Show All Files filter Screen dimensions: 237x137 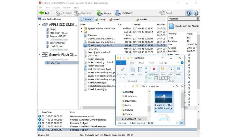tap(86, 20)
